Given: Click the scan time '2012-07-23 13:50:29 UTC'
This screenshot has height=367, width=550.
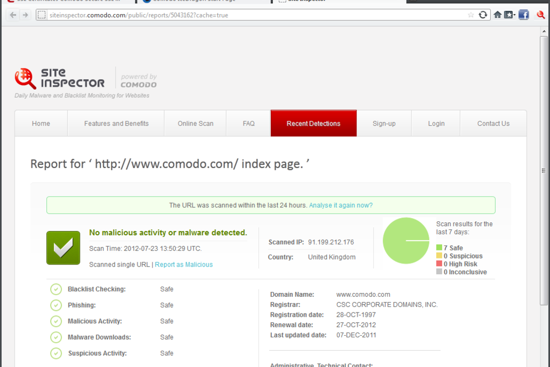Looking at the screenshot, I should click(163, 249).
